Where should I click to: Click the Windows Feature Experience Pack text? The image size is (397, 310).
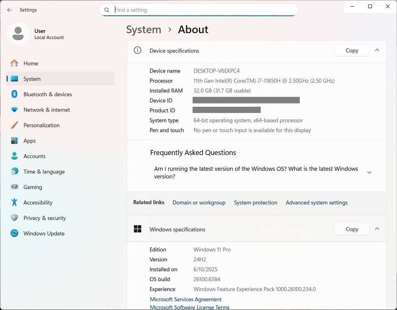[255, 289]
